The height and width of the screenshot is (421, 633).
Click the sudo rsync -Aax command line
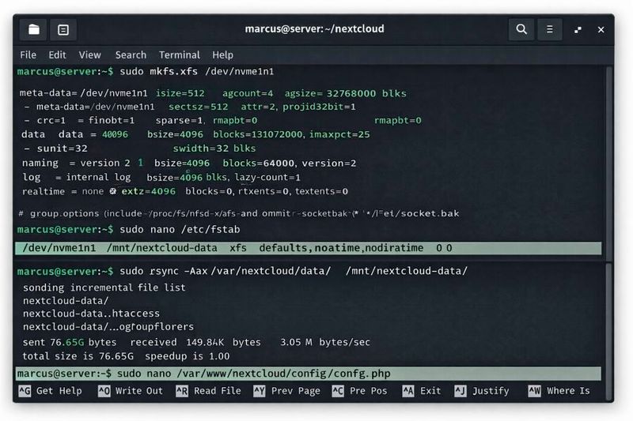(x=294, y=271)
